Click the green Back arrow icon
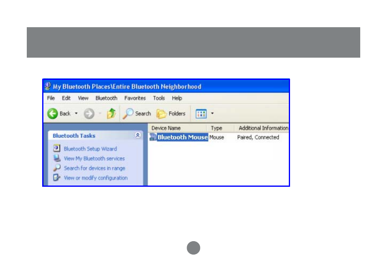387x270 pixels. tap(52, 114)
